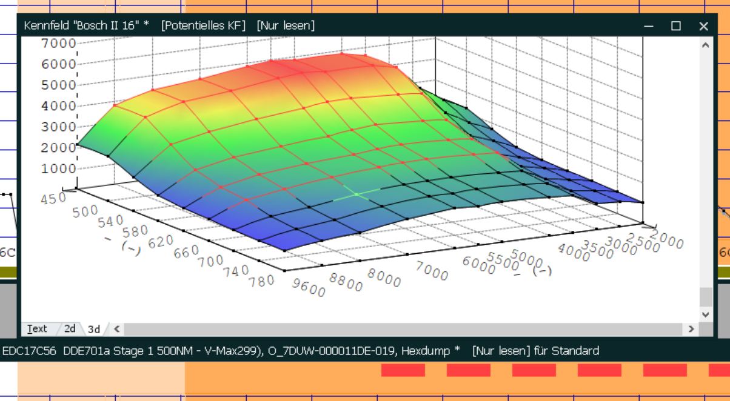Image resolution: width=730 pixels, height=401 pixels.
Task: Select the 3d view tab
Action: pos(93,329)
